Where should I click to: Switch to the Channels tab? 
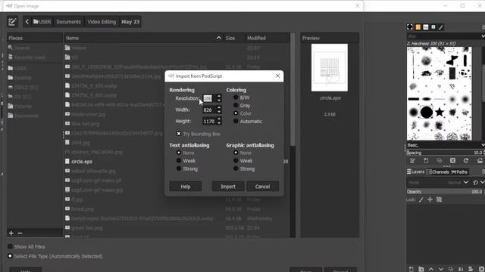point(437,172)
